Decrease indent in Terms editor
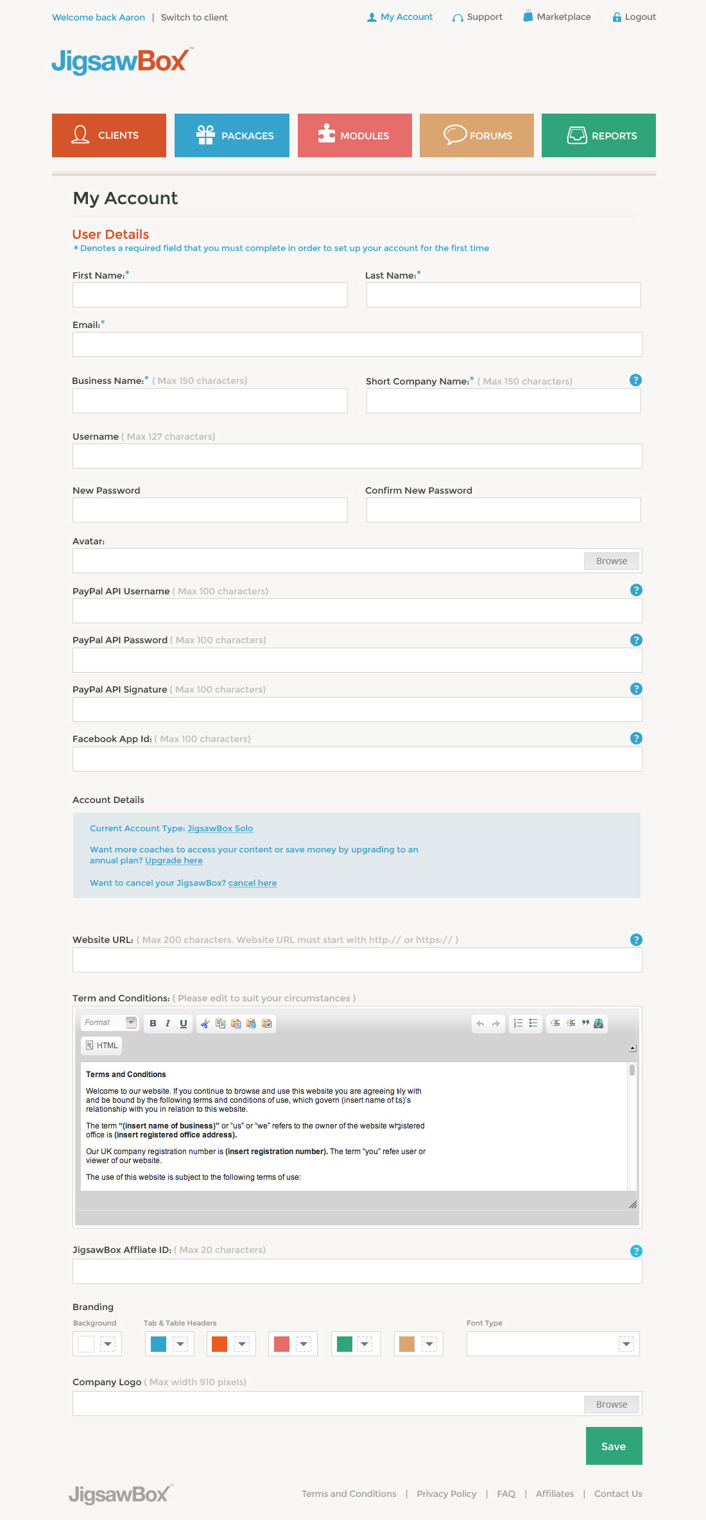The width and height of the screenshot is (706, 1520). point(555,1023)
